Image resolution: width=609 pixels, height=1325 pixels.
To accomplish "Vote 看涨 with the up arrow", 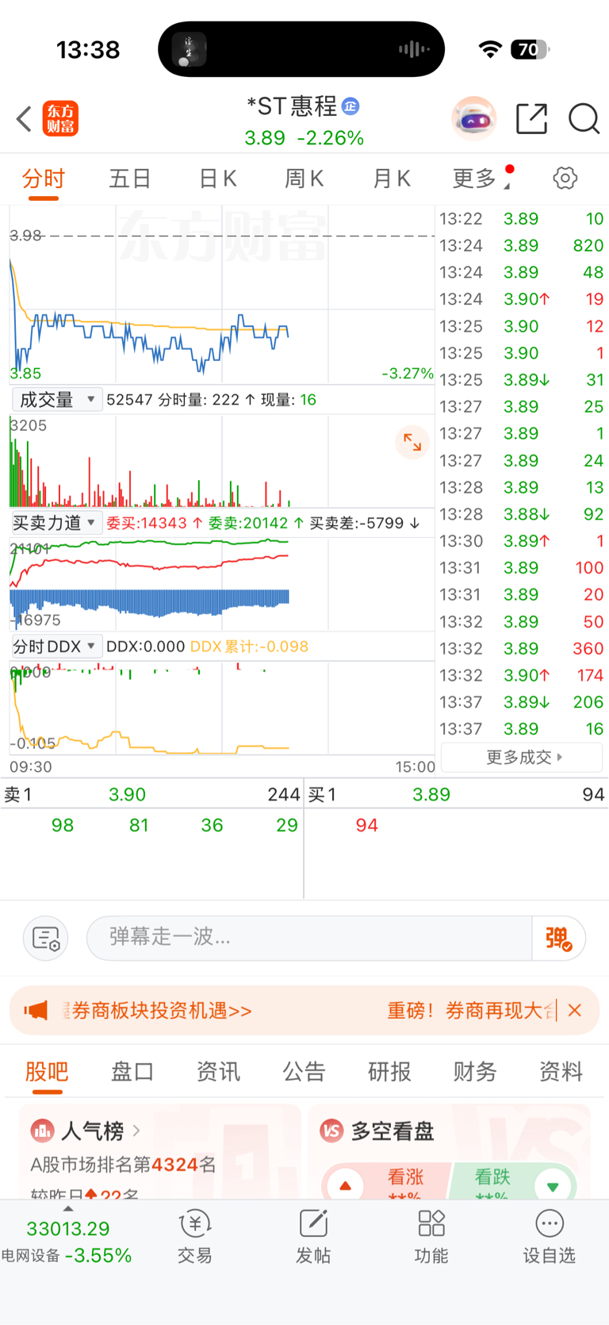I will tap(346, 1186).
